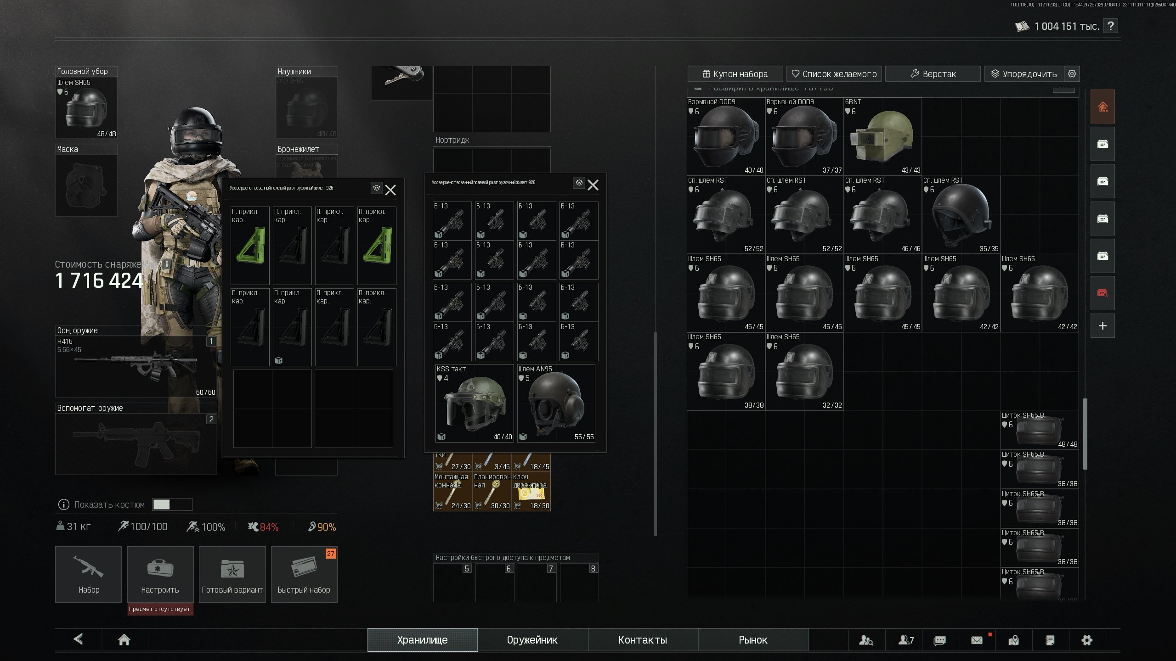Open the team icon showing 7
1176x661 pixels.
[906, 640]
